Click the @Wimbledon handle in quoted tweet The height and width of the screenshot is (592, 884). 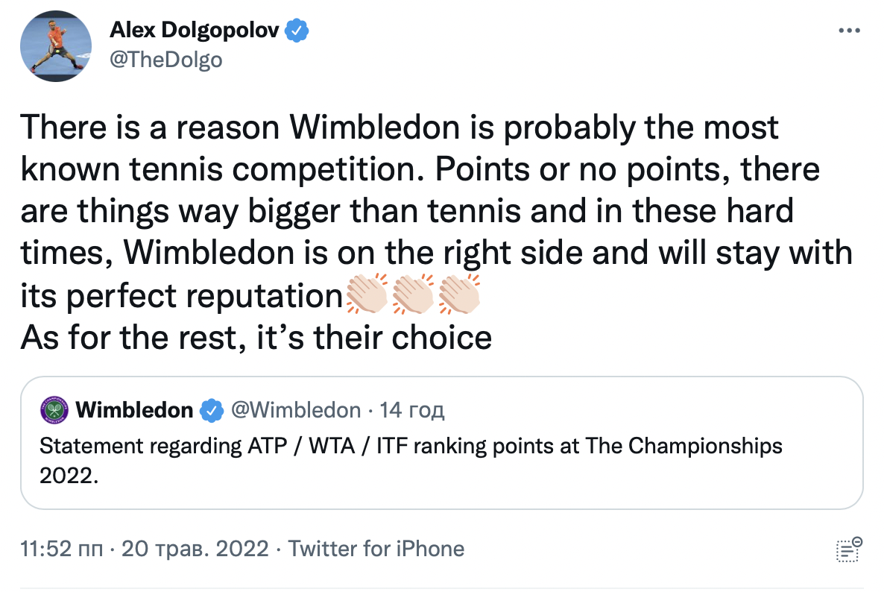tap(296, 410)
